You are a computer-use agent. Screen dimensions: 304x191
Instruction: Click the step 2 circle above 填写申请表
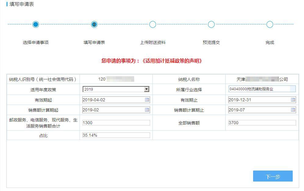(94, 24)
